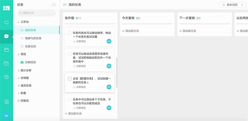Open the 看板视图 view dropdown
248x121 pixels.
232,5
